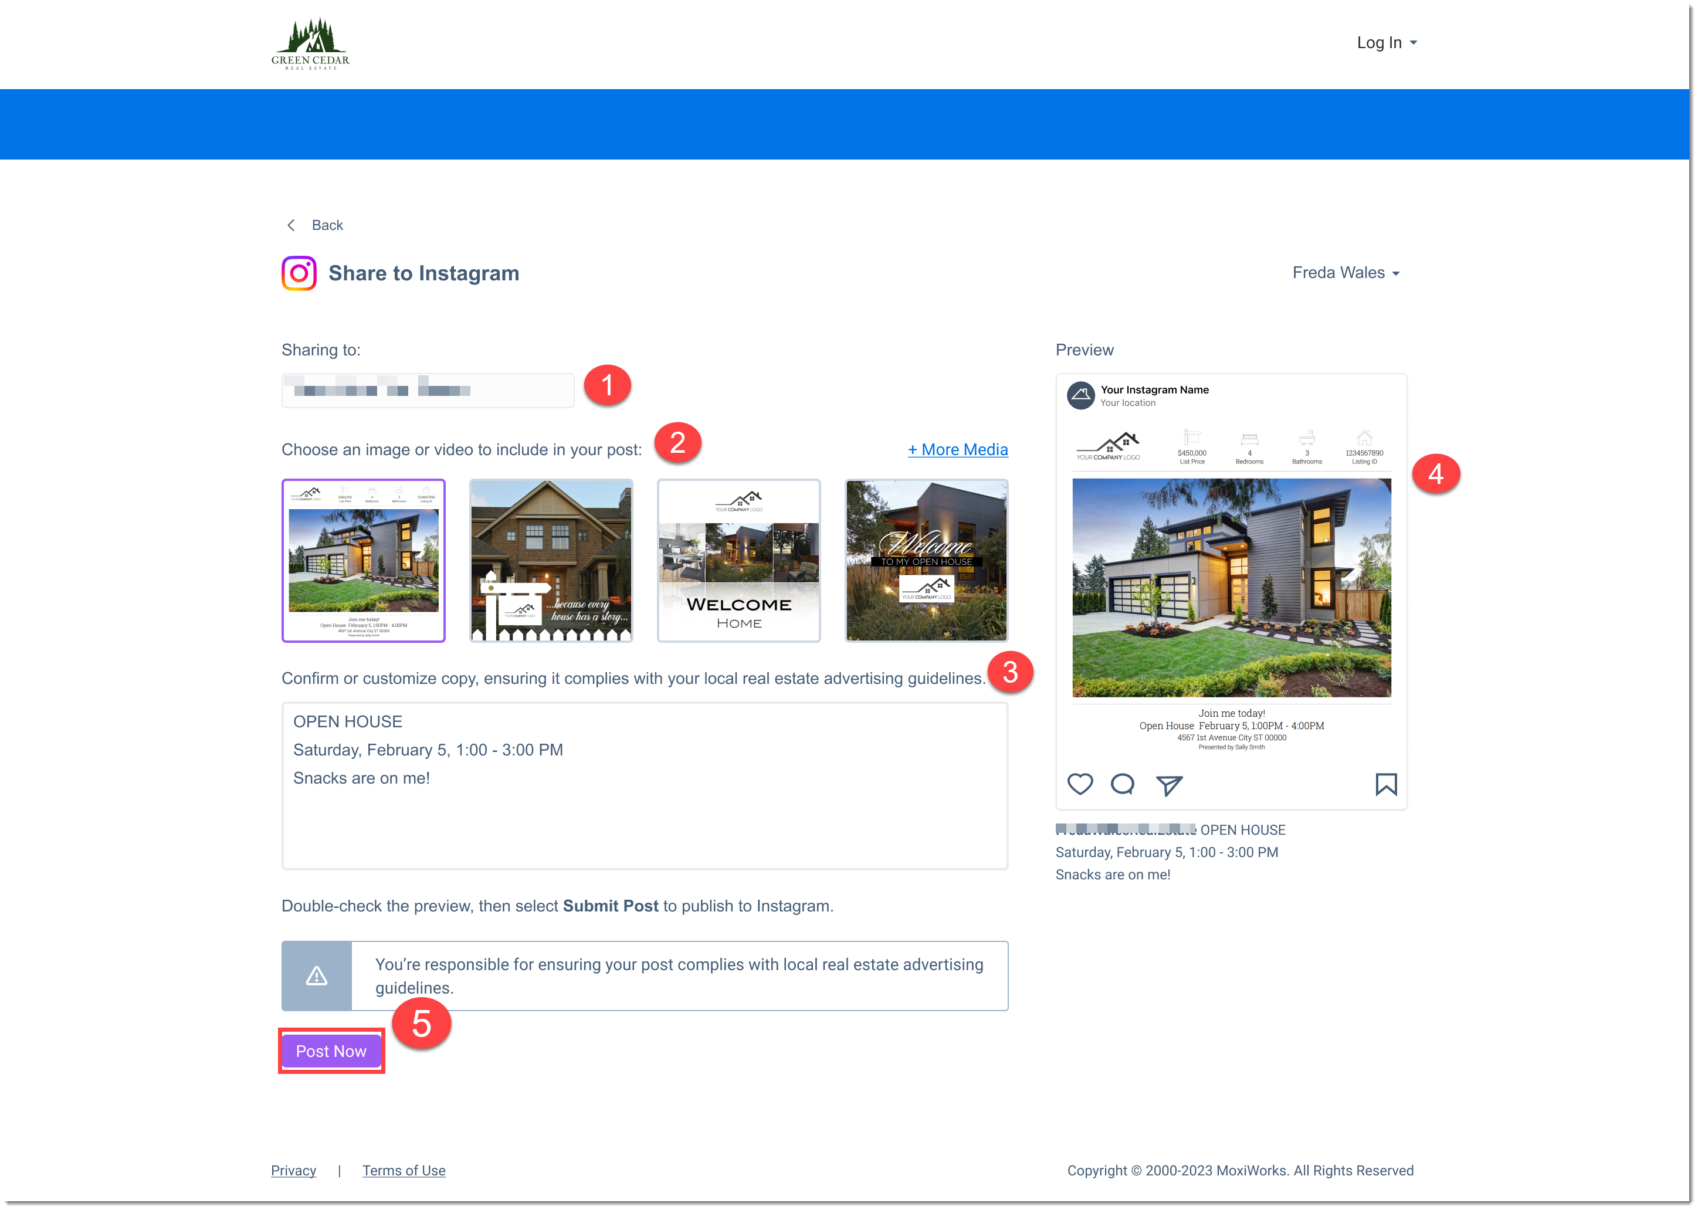This screenshot has width=1698, height=1210.
Task: Expand the Freda Wales account dropdown
Action: (x=1345, y=273)
